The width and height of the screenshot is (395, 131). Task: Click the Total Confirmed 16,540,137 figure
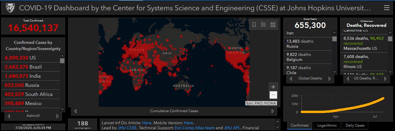click(33, 28)
